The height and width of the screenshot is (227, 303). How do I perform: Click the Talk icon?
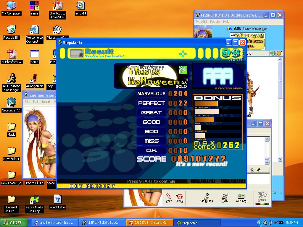[x=225, y=198]
